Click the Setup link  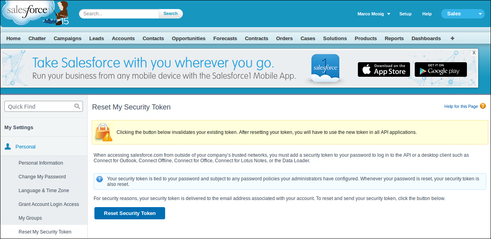[405, 14]
